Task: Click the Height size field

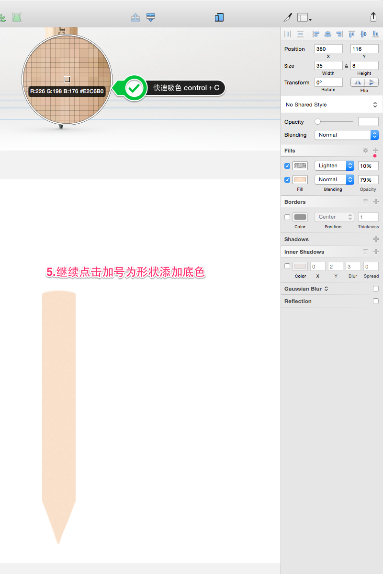Action: (364, 66)
